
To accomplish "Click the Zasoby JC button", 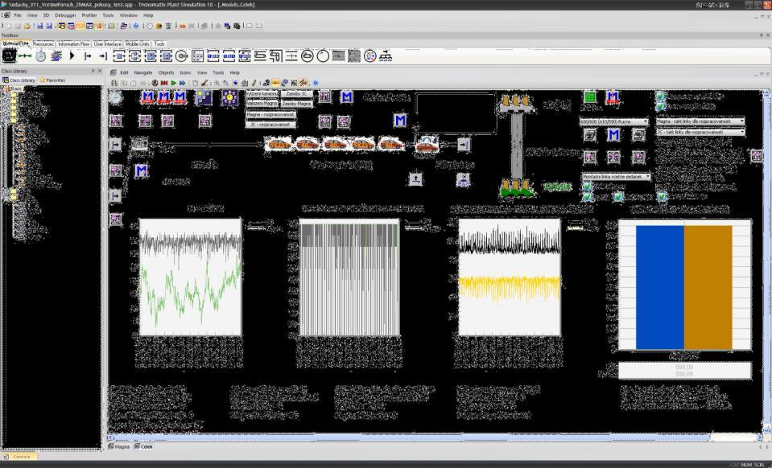I will pyautogui.click(x=296, y=93).
